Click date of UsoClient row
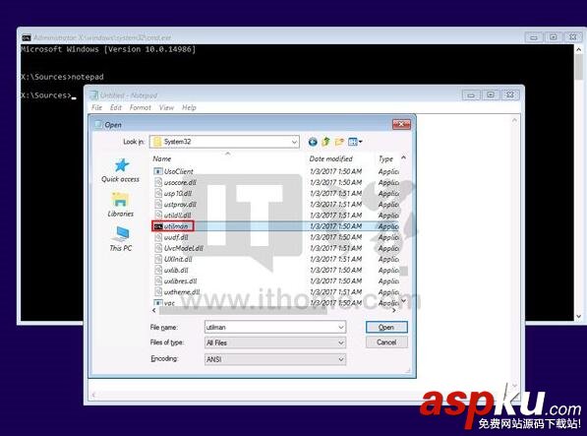This screenshot has height=436, width=587. pos(336,171)
